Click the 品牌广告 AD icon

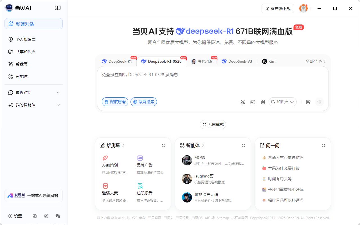click(140, 158)
